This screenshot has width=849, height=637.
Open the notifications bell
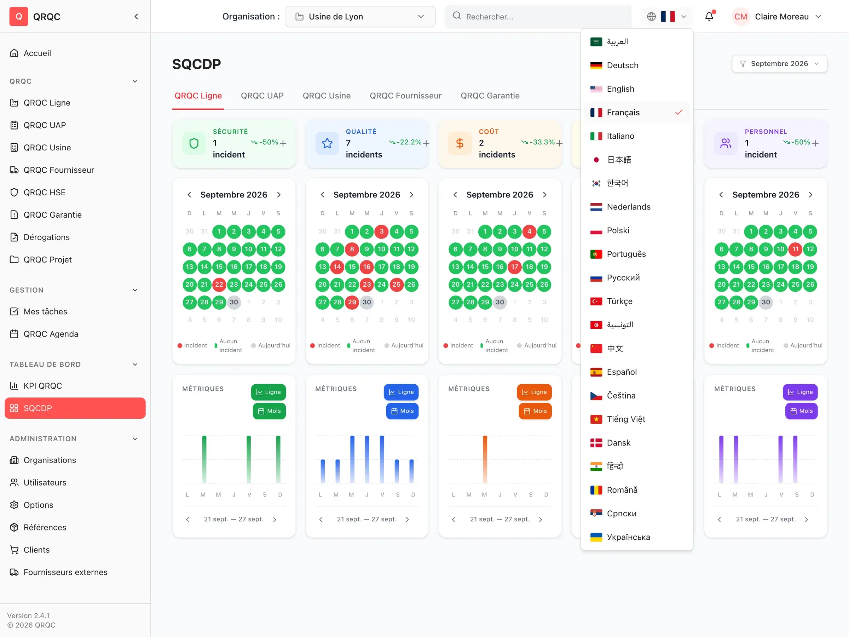click(709, 17)
